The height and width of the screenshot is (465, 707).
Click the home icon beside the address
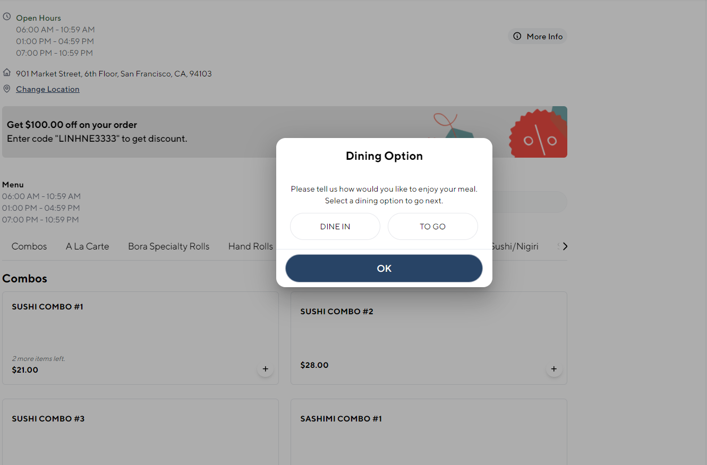click(x=7, y=72)
